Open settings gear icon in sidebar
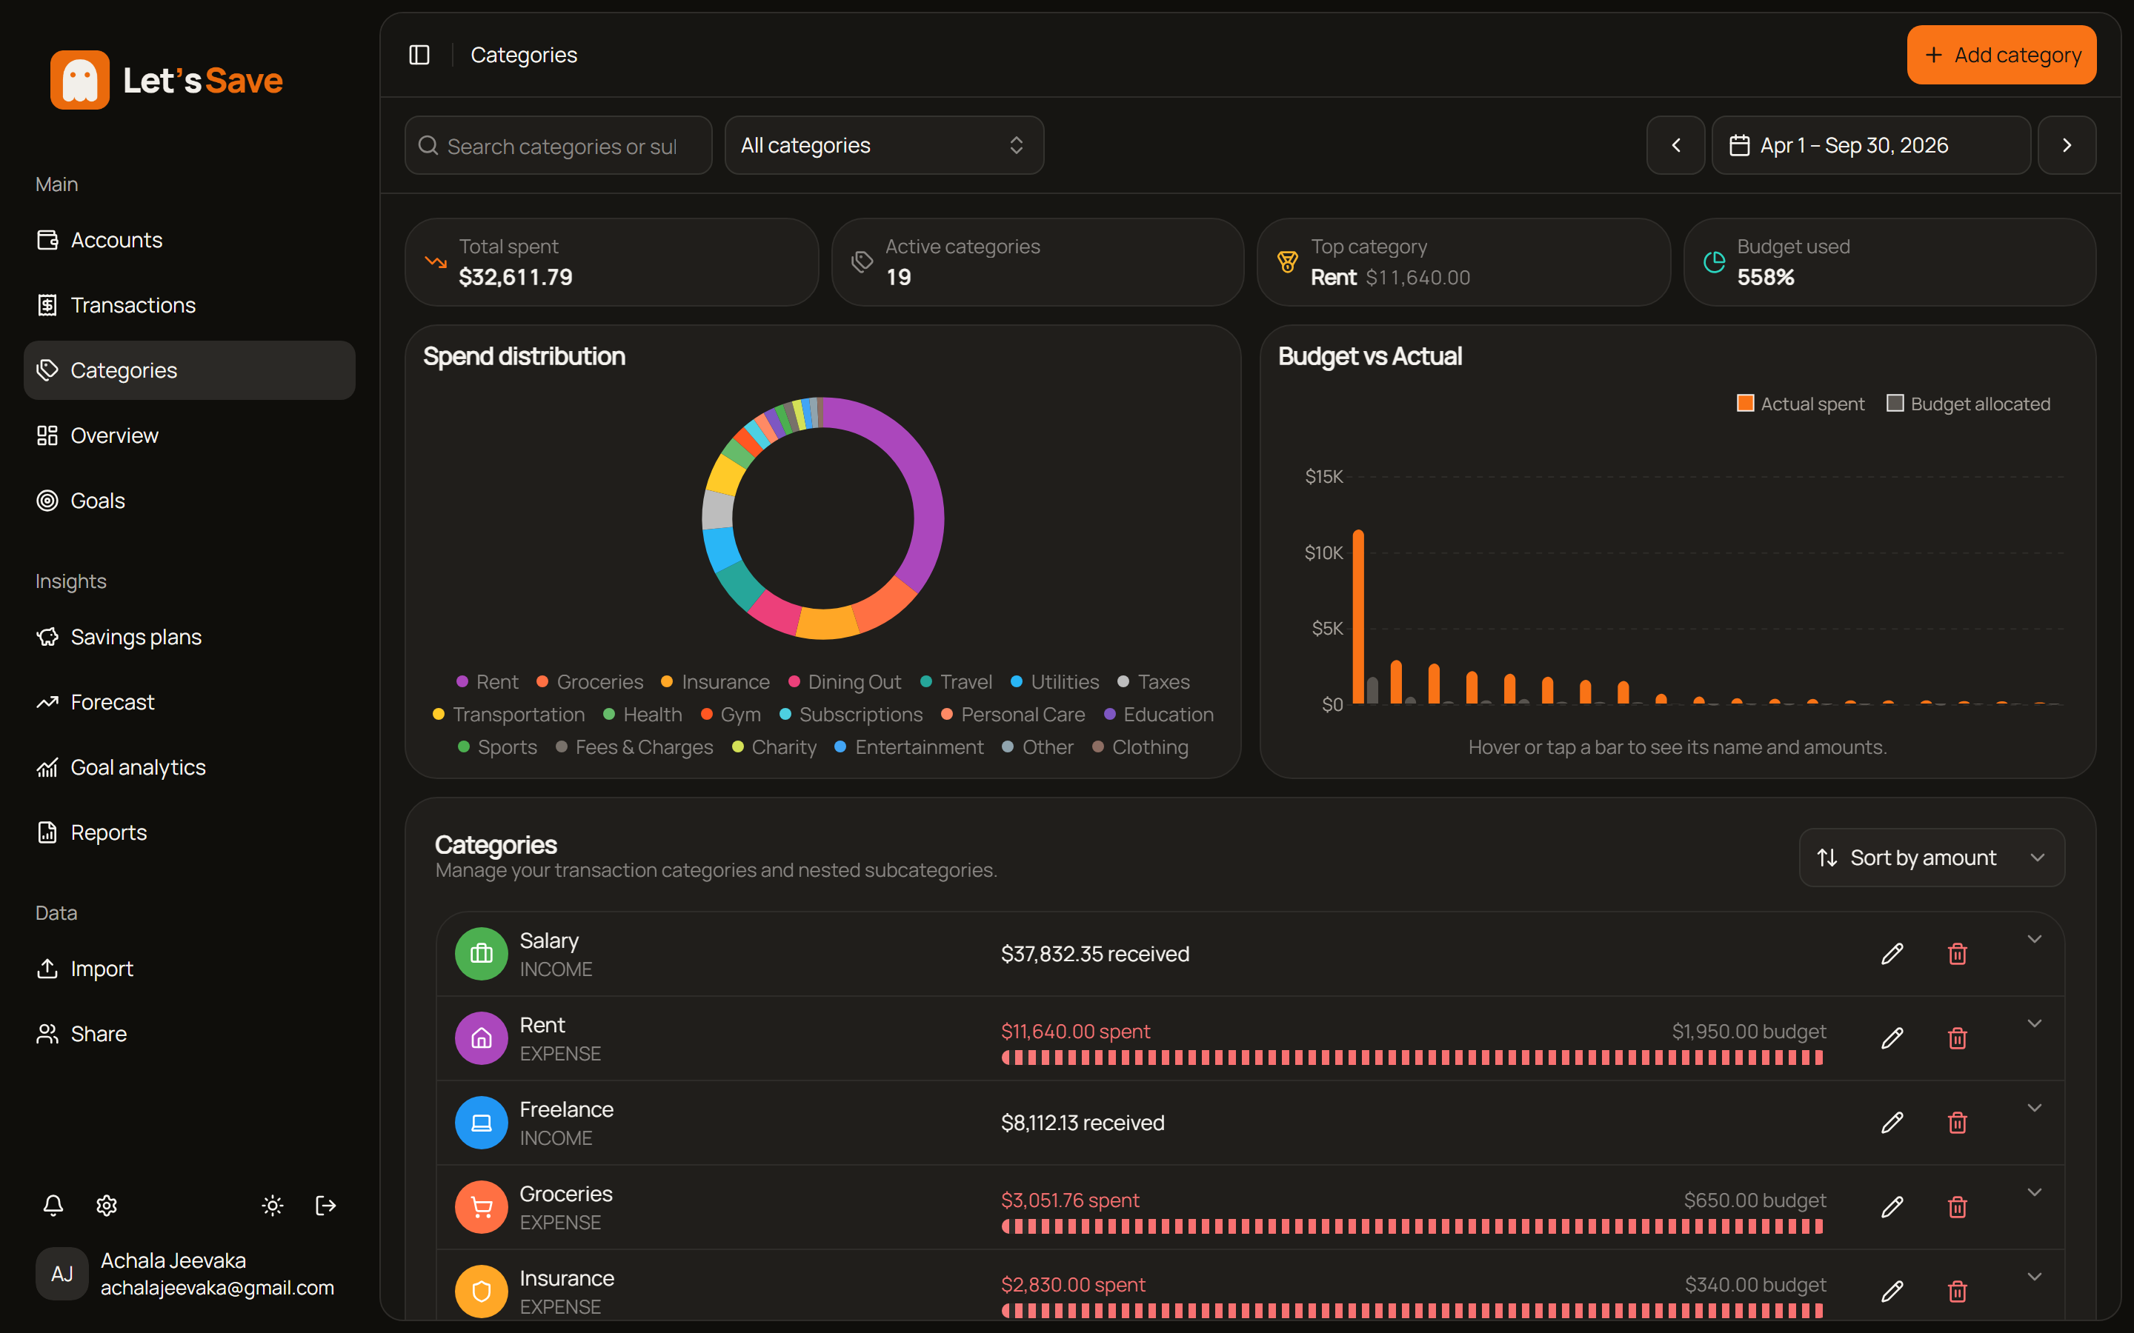Image resolution: width=2134 pixels, height=1333 pixels. pyautogui.click(x=107, y=1205)
